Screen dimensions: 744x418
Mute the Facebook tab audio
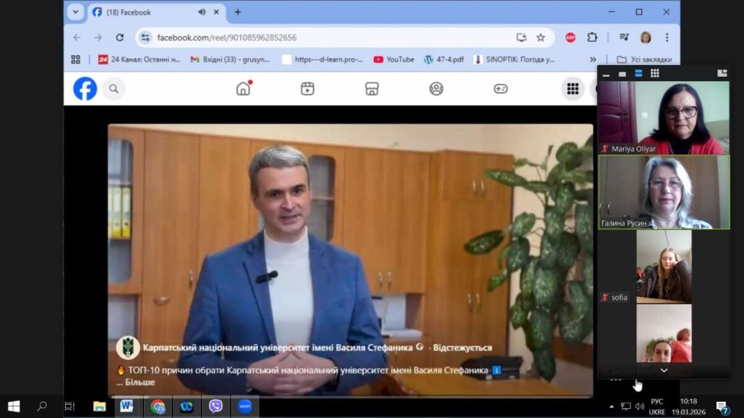202,12
